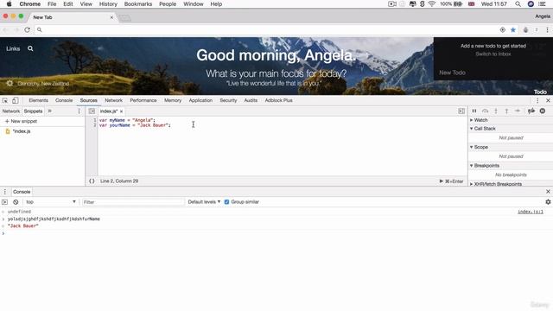Click the Step out of function icon
Viewport: 553px width, 311px height.
pyautogui.click(x=506, y=111)
